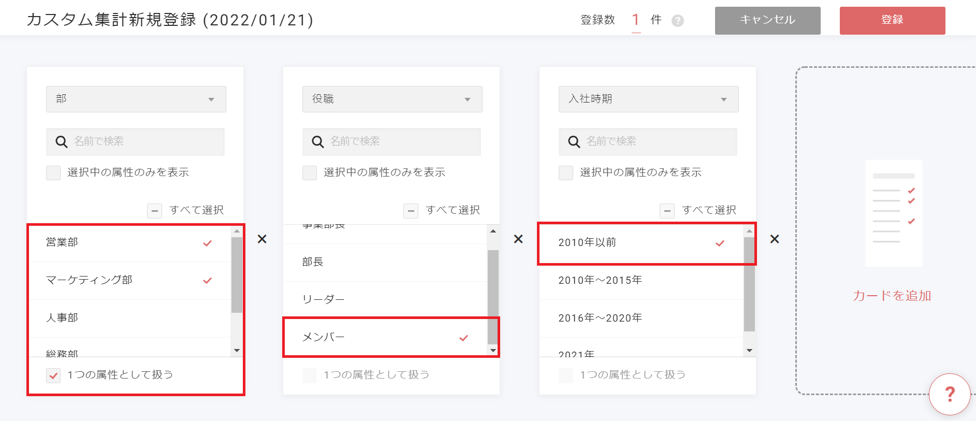Open the 入社時期 attribute dropdown
This screenshot has height=421, width=976.
[x=648, y=99]
